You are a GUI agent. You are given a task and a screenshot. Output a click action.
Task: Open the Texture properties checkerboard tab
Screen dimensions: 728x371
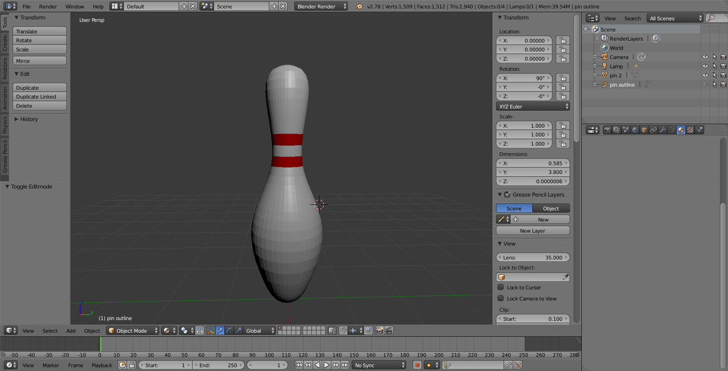click(690, 130)
